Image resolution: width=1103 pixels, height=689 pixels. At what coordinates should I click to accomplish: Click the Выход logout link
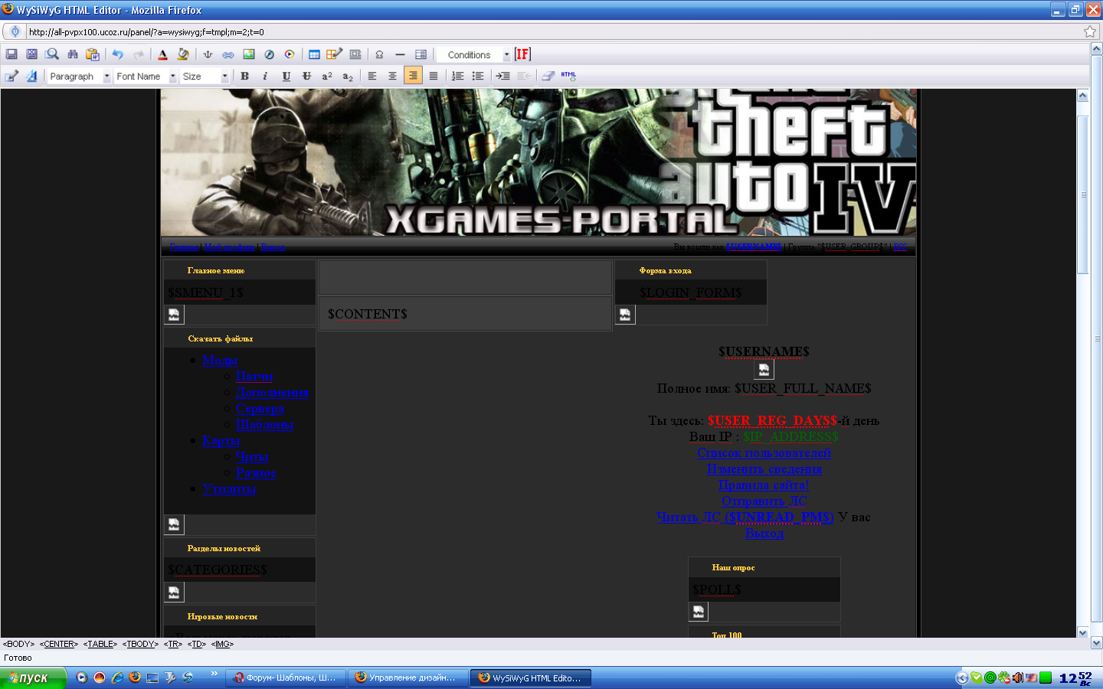tap(764, 533)
